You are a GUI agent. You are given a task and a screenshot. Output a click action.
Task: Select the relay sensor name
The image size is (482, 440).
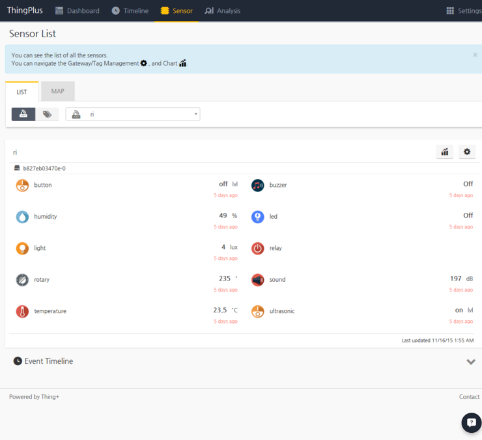(x=276, y=248)
